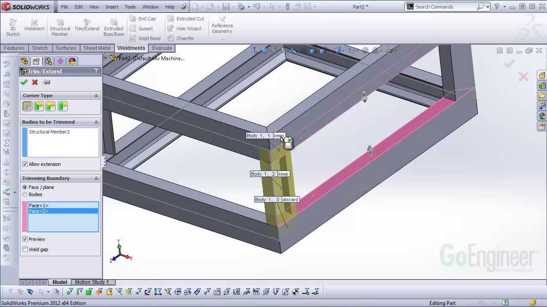Select End Butt2 corner type
The width and height of the screenshot is (547, 307).
point(63,106)
